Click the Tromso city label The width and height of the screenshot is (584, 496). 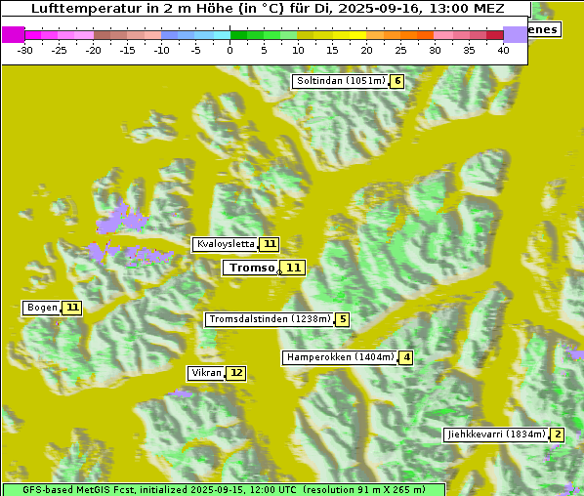250,268
